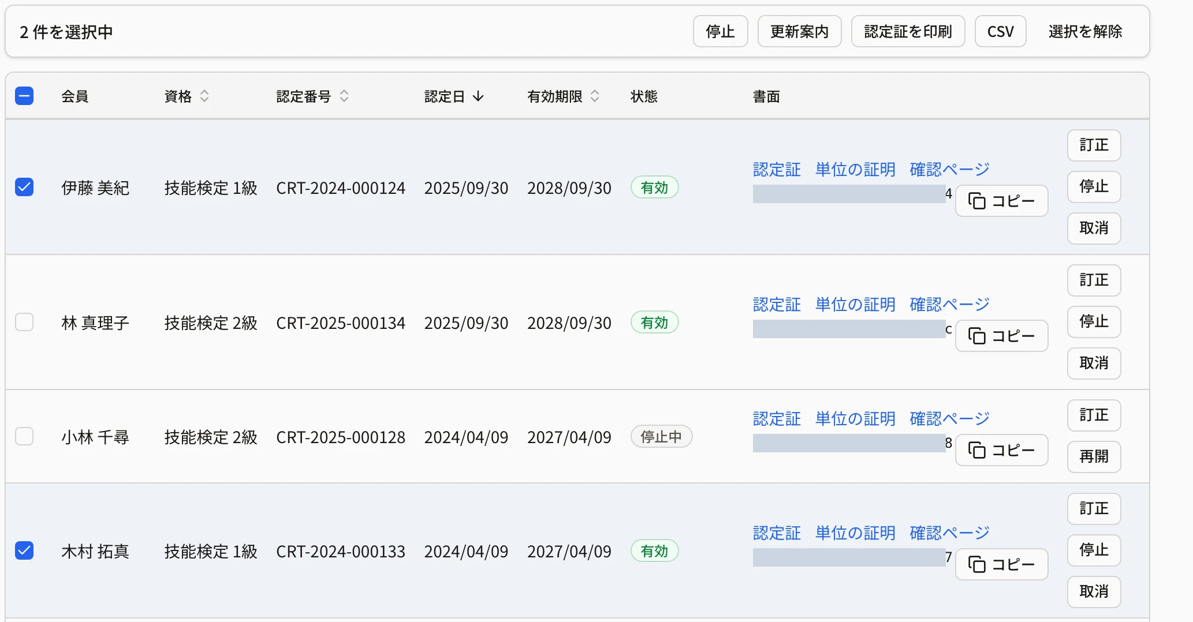Open 確認ページ link for 林 真理子
1193x622 pixels.
949,305
